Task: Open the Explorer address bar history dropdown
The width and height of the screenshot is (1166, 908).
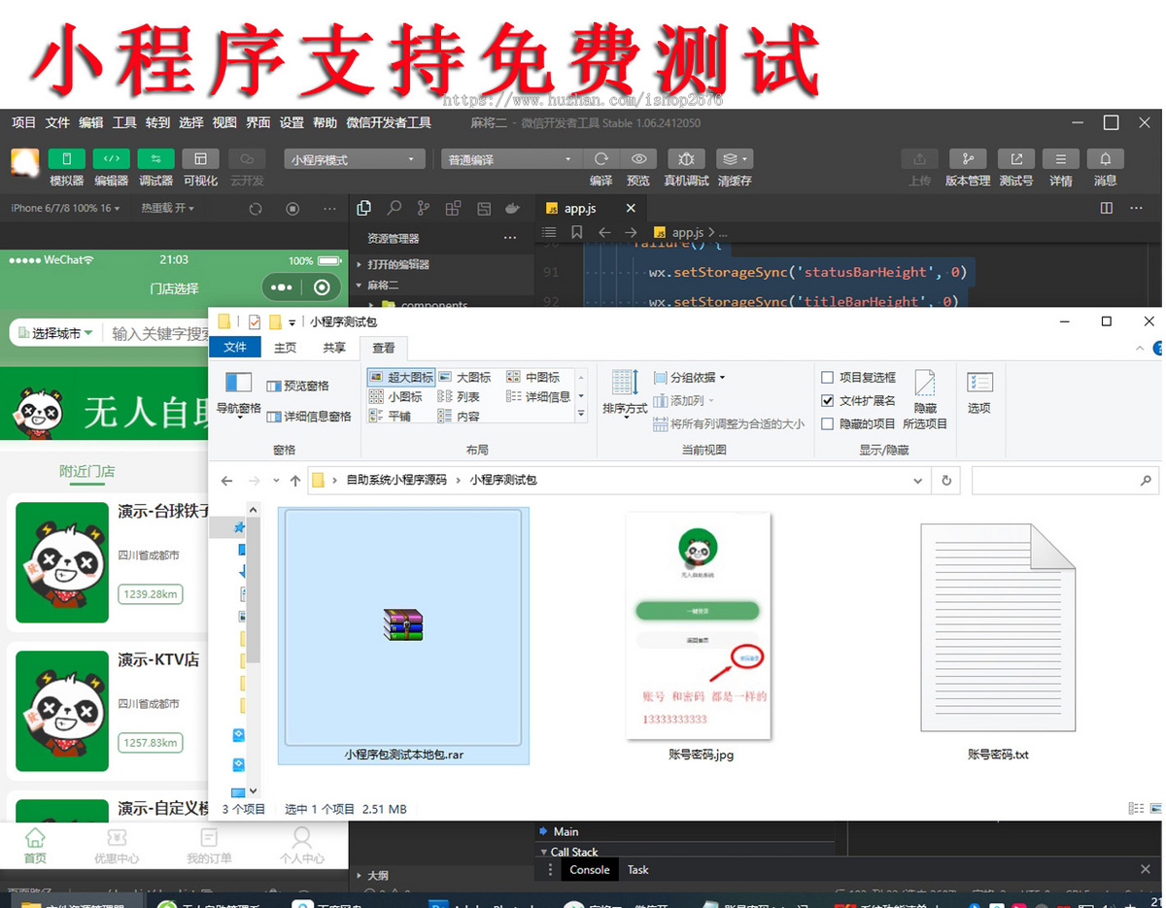Action: (x=918, y=480)
